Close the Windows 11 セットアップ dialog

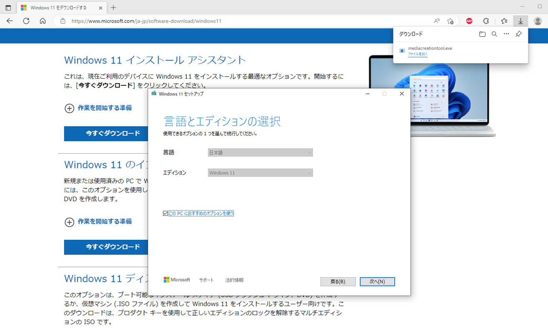(x=402, y=94)
